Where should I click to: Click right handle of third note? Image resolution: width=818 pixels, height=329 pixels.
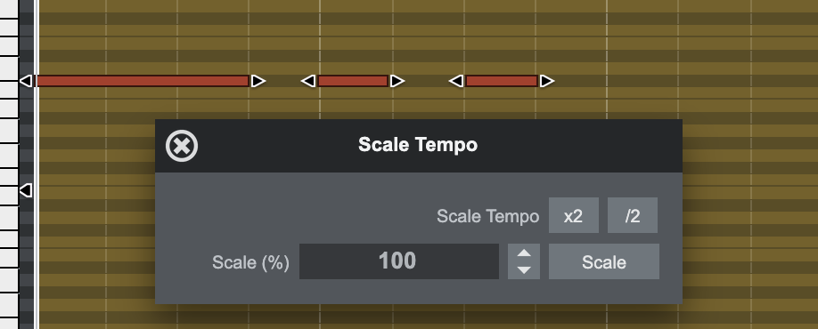(547, 81)
